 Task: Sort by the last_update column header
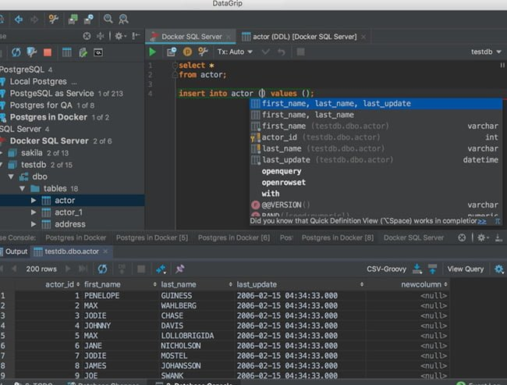click(x=300, y=284)
